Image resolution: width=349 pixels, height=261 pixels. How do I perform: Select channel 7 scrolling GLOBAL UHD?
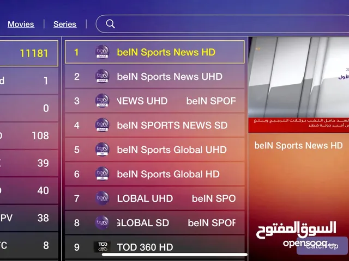point(155,198)
